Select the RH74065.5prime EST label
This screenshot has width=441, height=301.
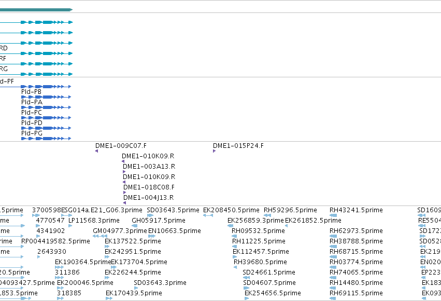(x=356, y=273)
